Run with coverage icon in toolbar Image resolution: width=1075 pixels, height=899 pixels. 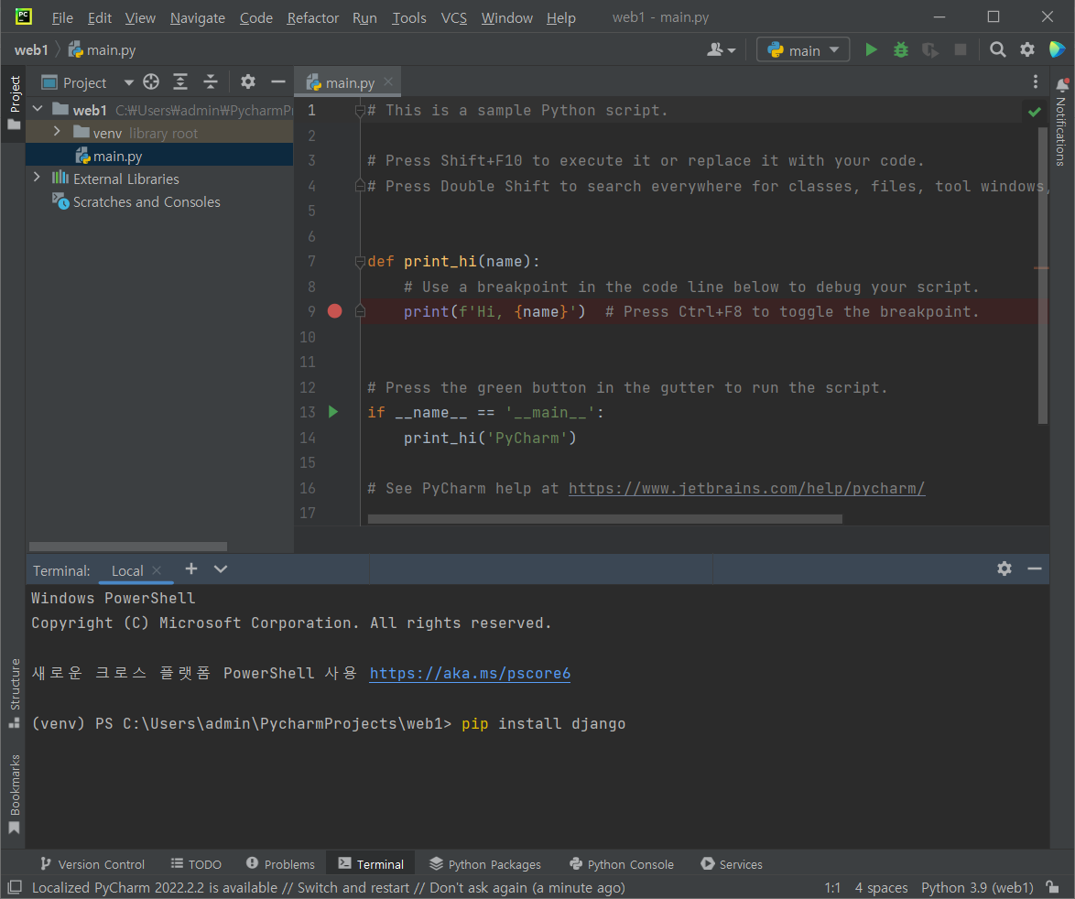tap(930, 50)
